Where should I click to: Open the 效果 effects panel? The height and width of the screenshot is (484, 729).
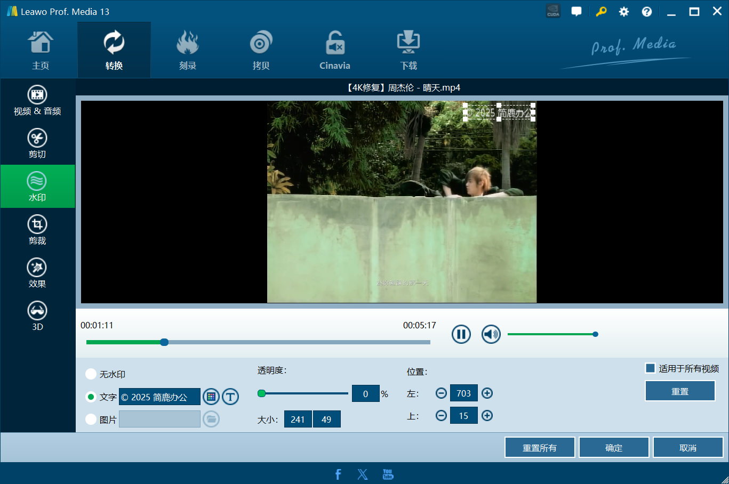point(37,273)
